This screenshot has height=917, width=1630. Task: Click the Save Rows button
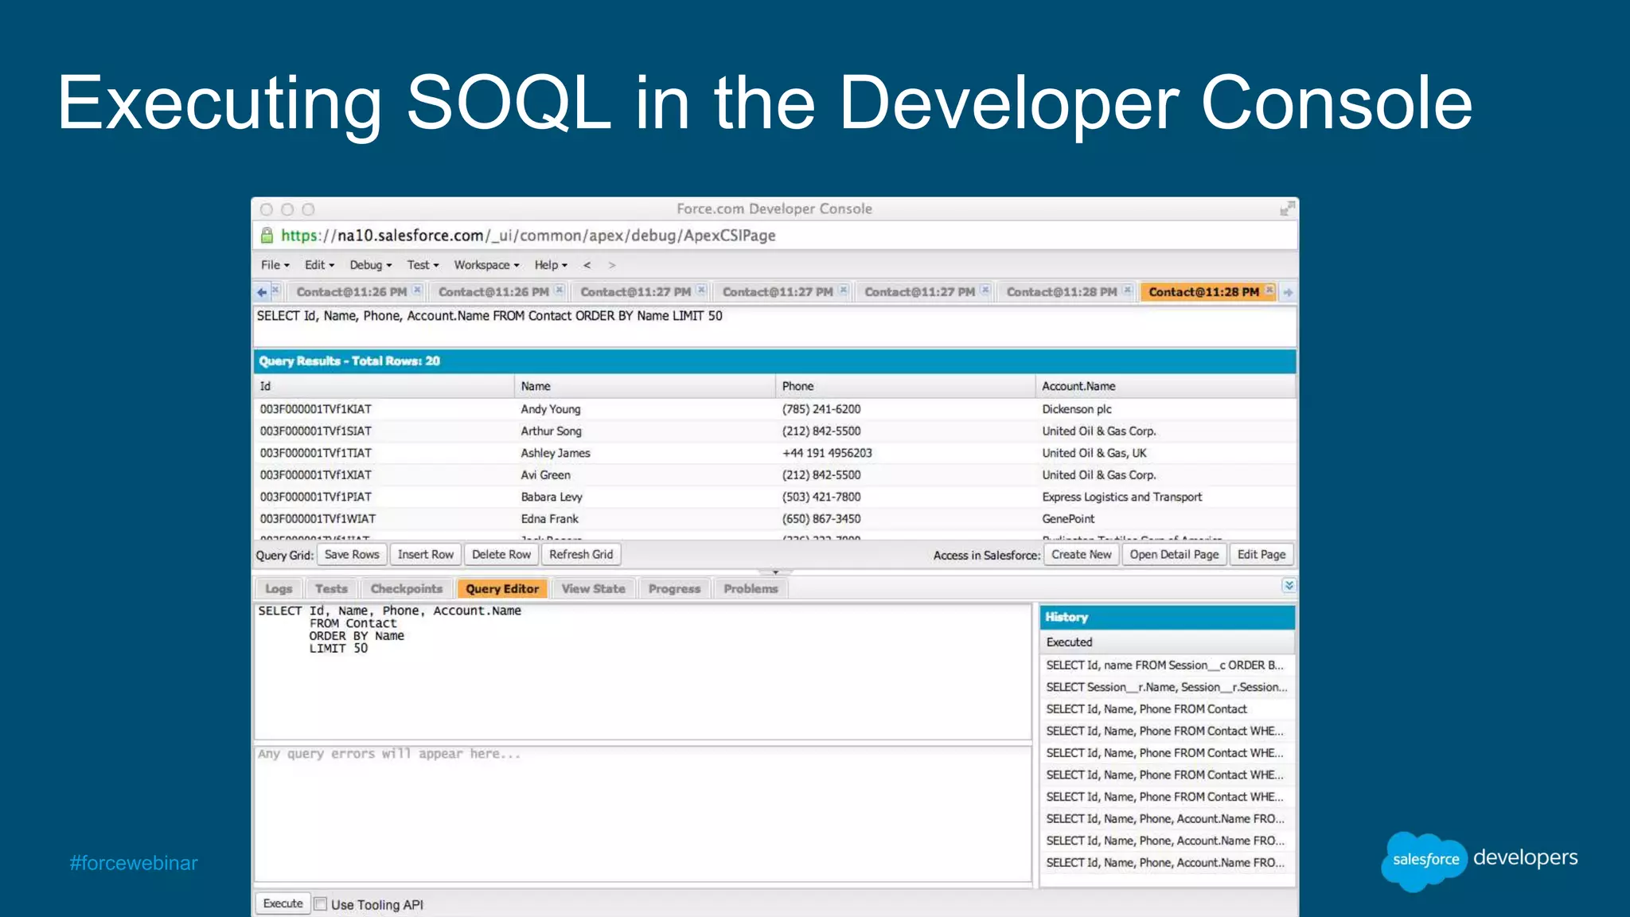point(352,555)
